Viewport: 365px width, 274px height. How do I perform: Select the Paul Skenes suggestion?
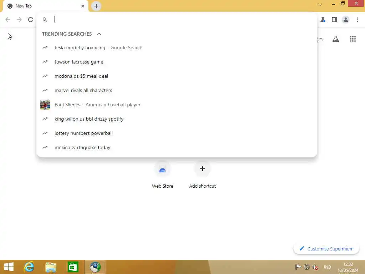tap(177, 105)
